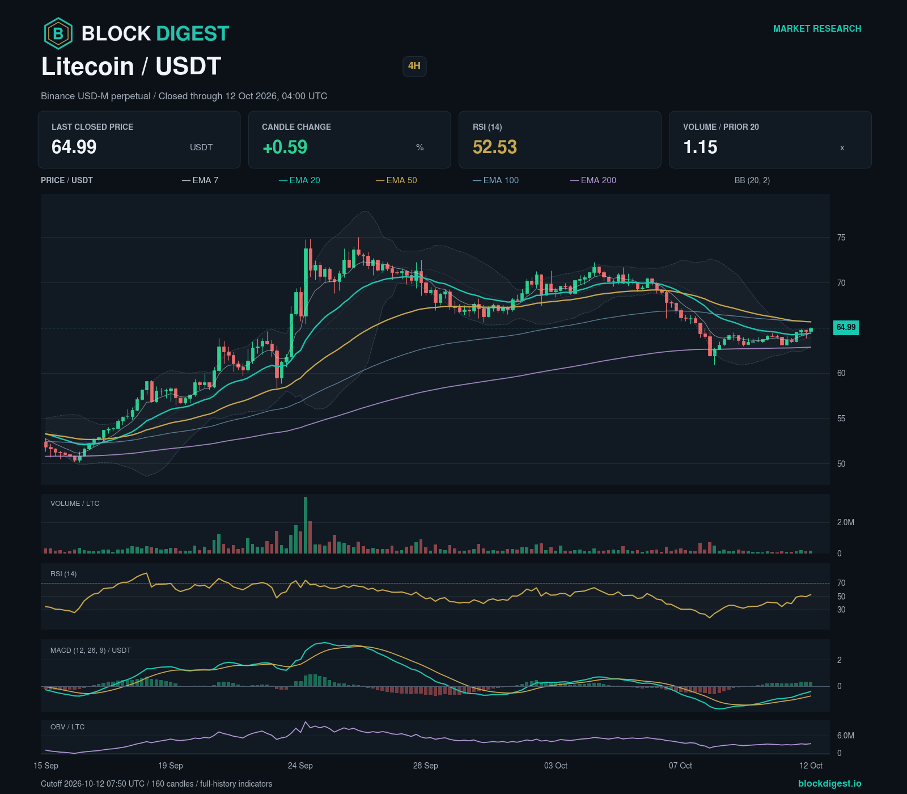Click the 6.0M OBV axis tick
Viewport: 907px width, 794px height.
846,736
